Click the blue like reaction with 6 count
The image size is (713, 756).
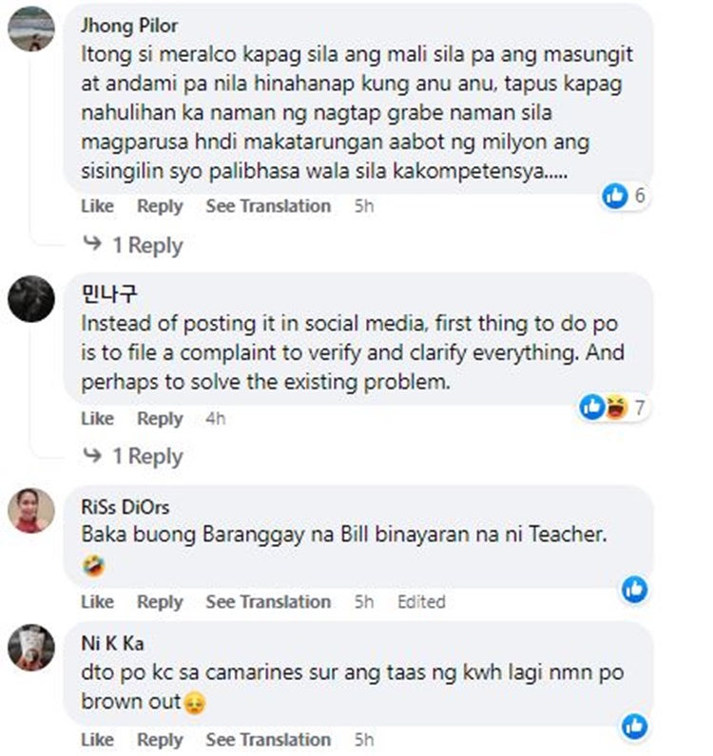(615, 197)
